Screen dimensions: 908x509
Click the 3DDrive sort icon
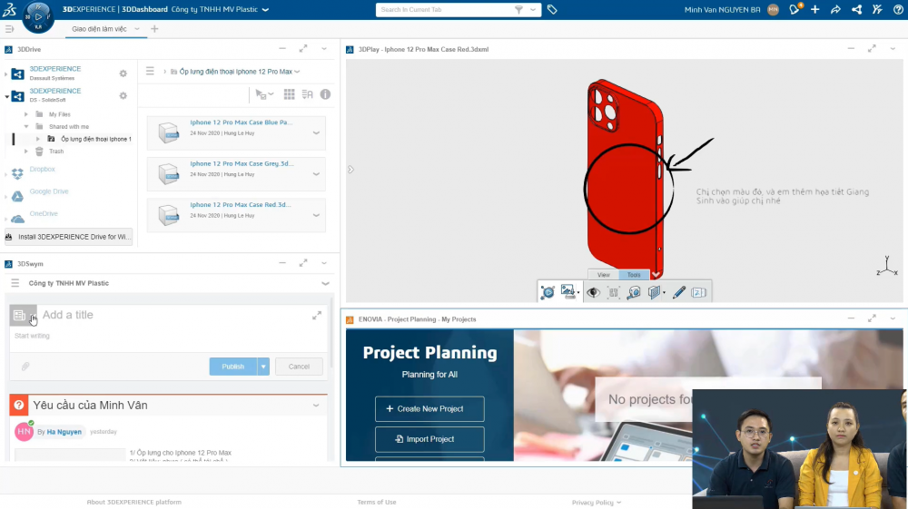tap(308, 94)
